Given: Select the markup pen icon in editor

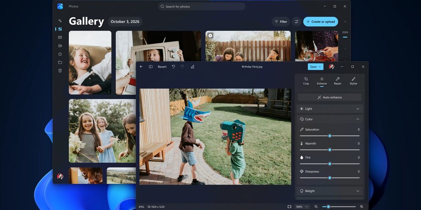Looking at the screenshot, I should pyautogui.click(x=193, y=66).
